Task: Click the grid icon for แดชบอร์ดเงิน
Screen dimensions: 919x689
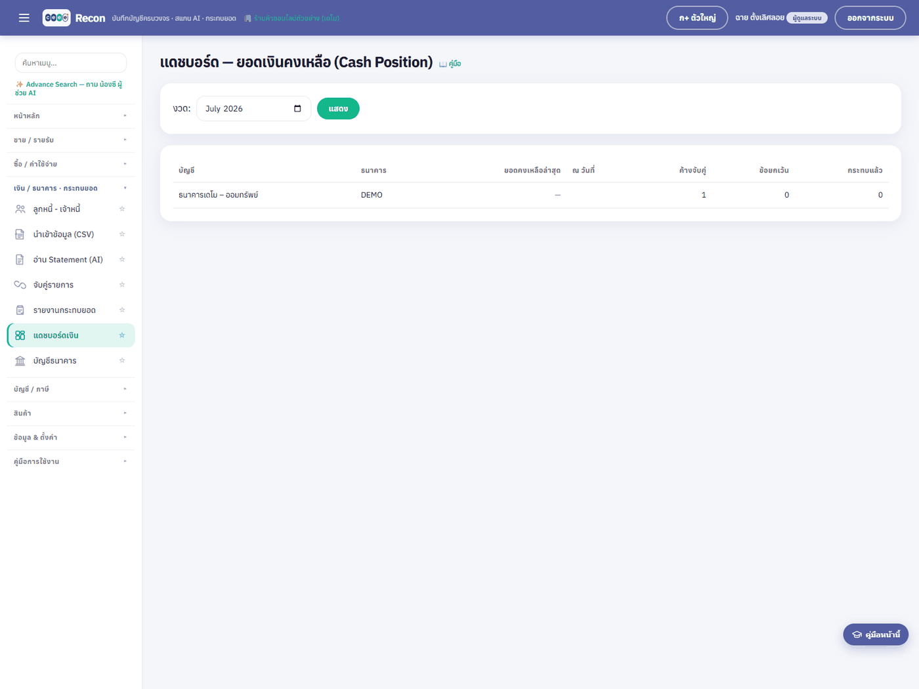Action: 20,335
